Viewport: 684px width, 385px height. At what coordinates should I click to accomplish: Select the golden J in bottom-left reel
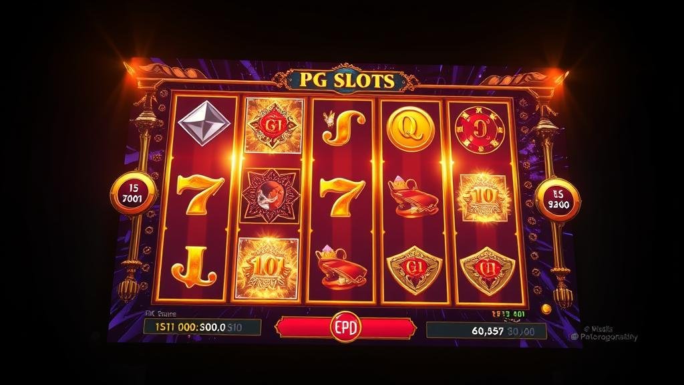[x=194, y=267]
